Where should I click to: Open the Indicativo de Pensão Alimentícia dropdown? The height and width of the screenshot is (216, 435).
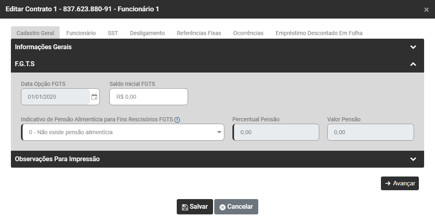click(123, 132)
